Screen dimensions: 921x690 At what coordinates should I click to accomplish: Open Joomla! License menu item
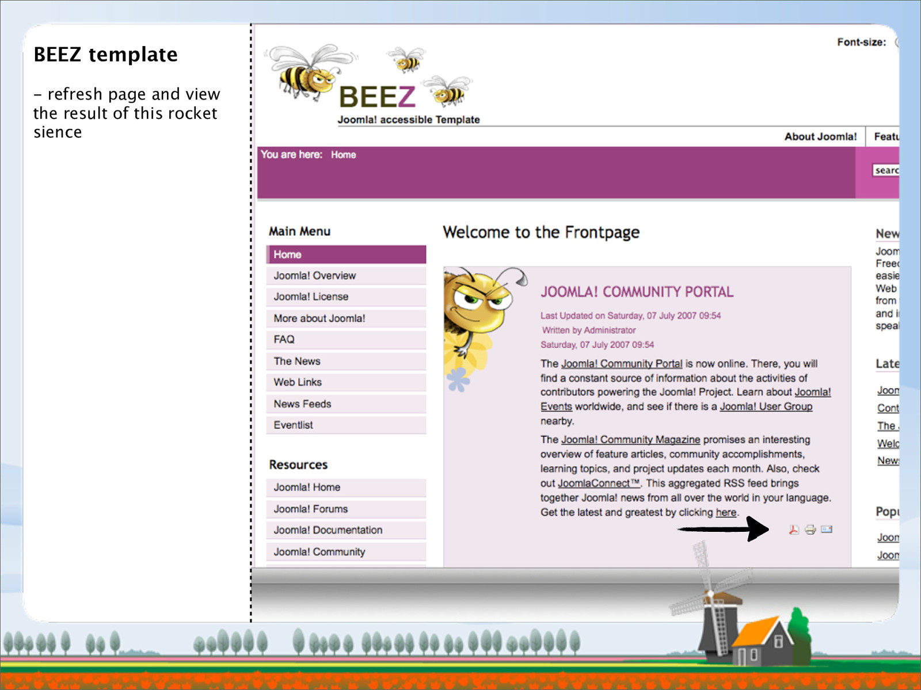pos(346,297)
